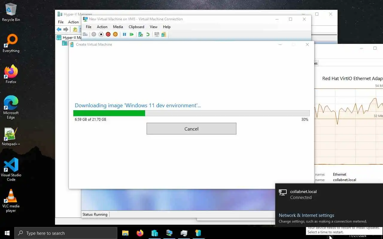This screenshot has height=239, width=383.
Task: Open Action menu in Virtual Machine Connection
Action: pos(102,27)
